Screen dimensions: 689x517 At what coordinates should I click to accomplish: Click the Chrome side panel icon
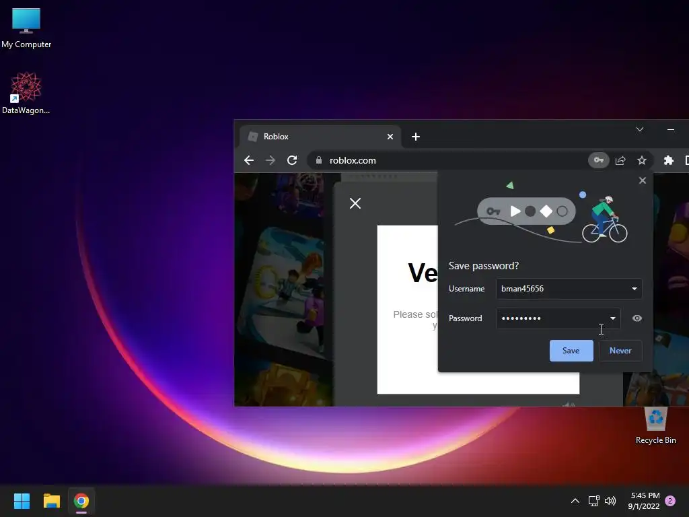(686, 160)
